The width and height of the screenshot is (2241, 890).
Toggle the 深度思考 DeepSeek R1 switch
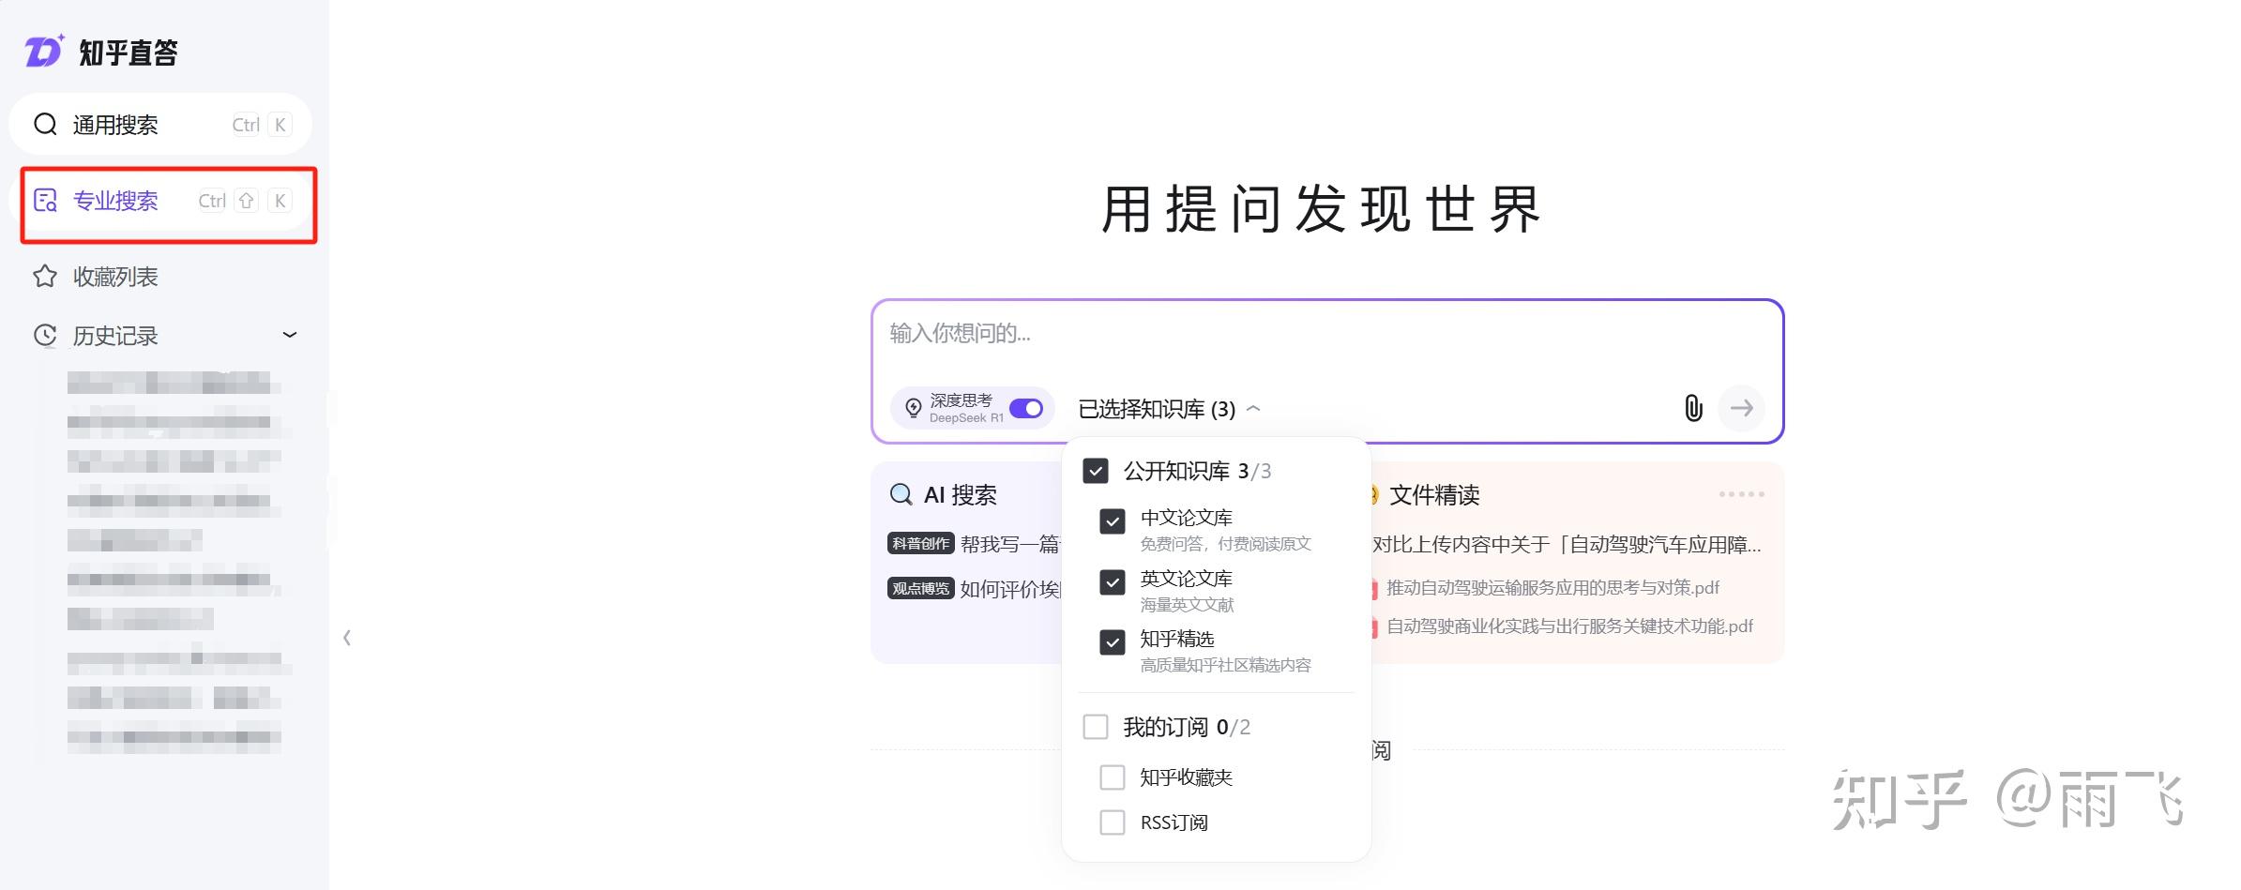(x=1026, y=408)
